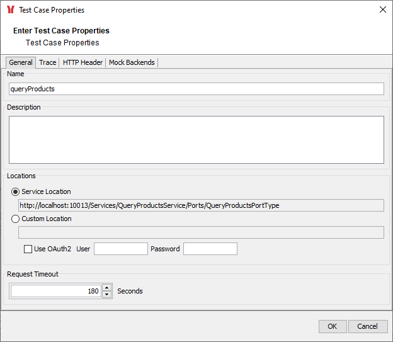
Task: Click the app logo in title bar
Action: click(10, 10)
